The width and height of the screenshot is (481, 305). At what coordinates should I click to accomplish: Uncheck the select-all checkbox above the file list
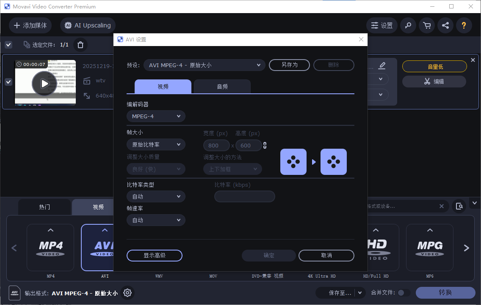click(x=8, y=44)
